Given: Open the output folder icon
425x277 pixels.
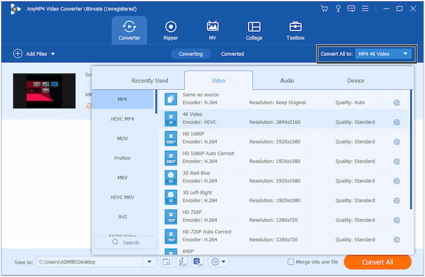Looking at the screenshot, I should (x=166, y=262).
